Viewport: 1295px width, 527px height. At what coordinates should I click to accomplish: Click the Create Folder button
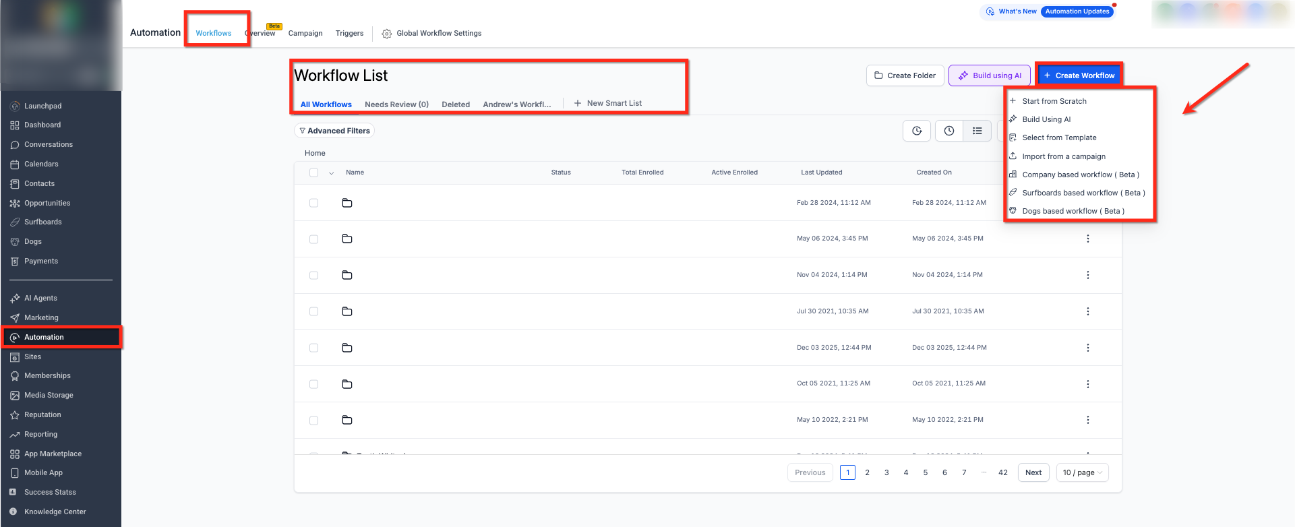[905, 75]
